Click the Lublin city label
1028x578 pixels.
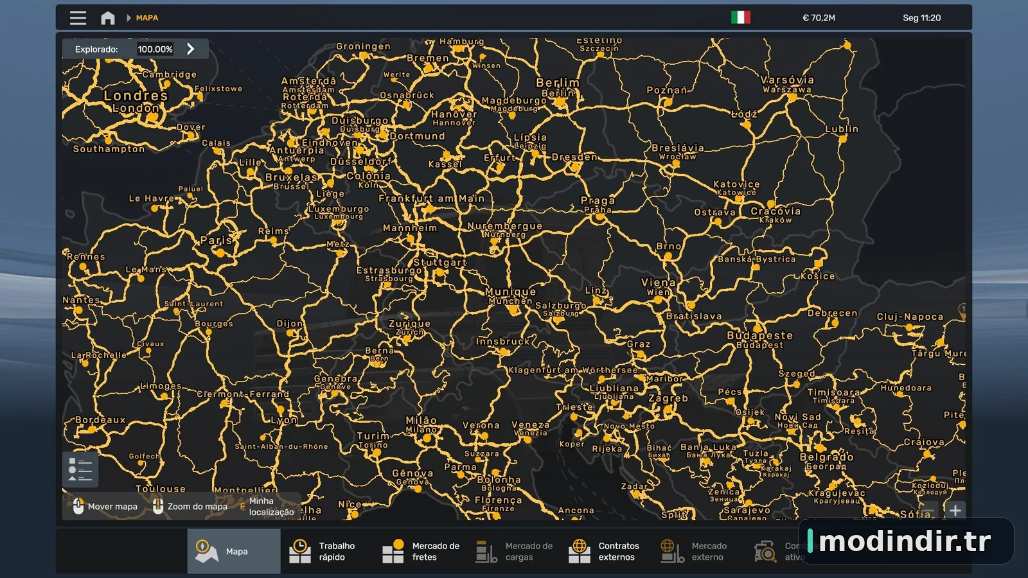coord(842,129)
